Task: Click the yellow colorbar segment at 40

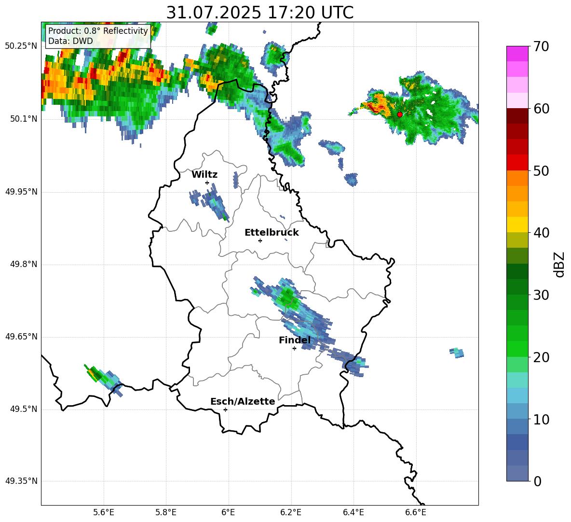Action: coord(517,225)
